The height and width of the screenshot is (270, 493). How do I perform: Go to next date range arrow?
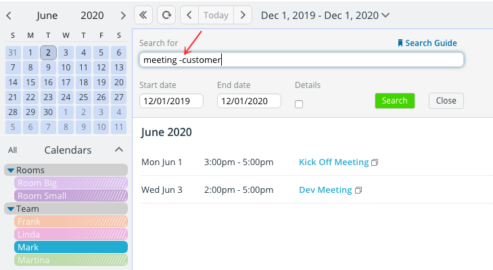tap(243, 15)
